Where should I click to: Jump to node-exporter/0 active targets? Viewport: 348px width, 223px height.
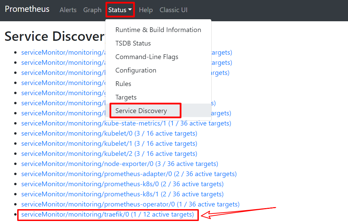pyautogui.click(x=119, y=164)
